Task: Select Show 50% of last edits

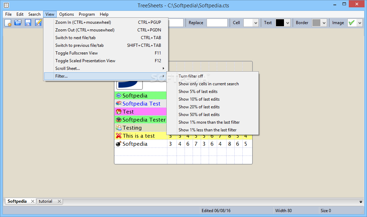Action: click(213, 115)
